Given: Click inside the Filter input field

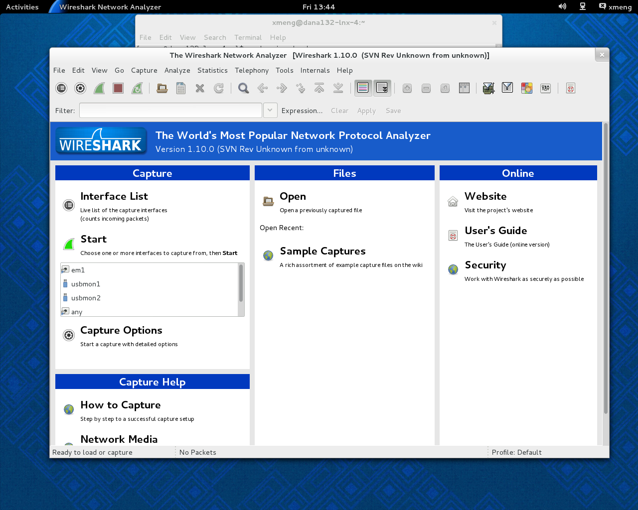Looking at the screenshot, I should coord(170,110).
